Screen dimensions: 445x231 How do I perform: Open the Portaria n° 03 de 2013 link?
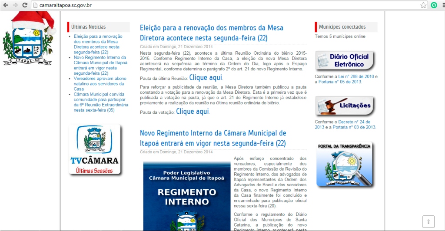[x=354, y=127]
